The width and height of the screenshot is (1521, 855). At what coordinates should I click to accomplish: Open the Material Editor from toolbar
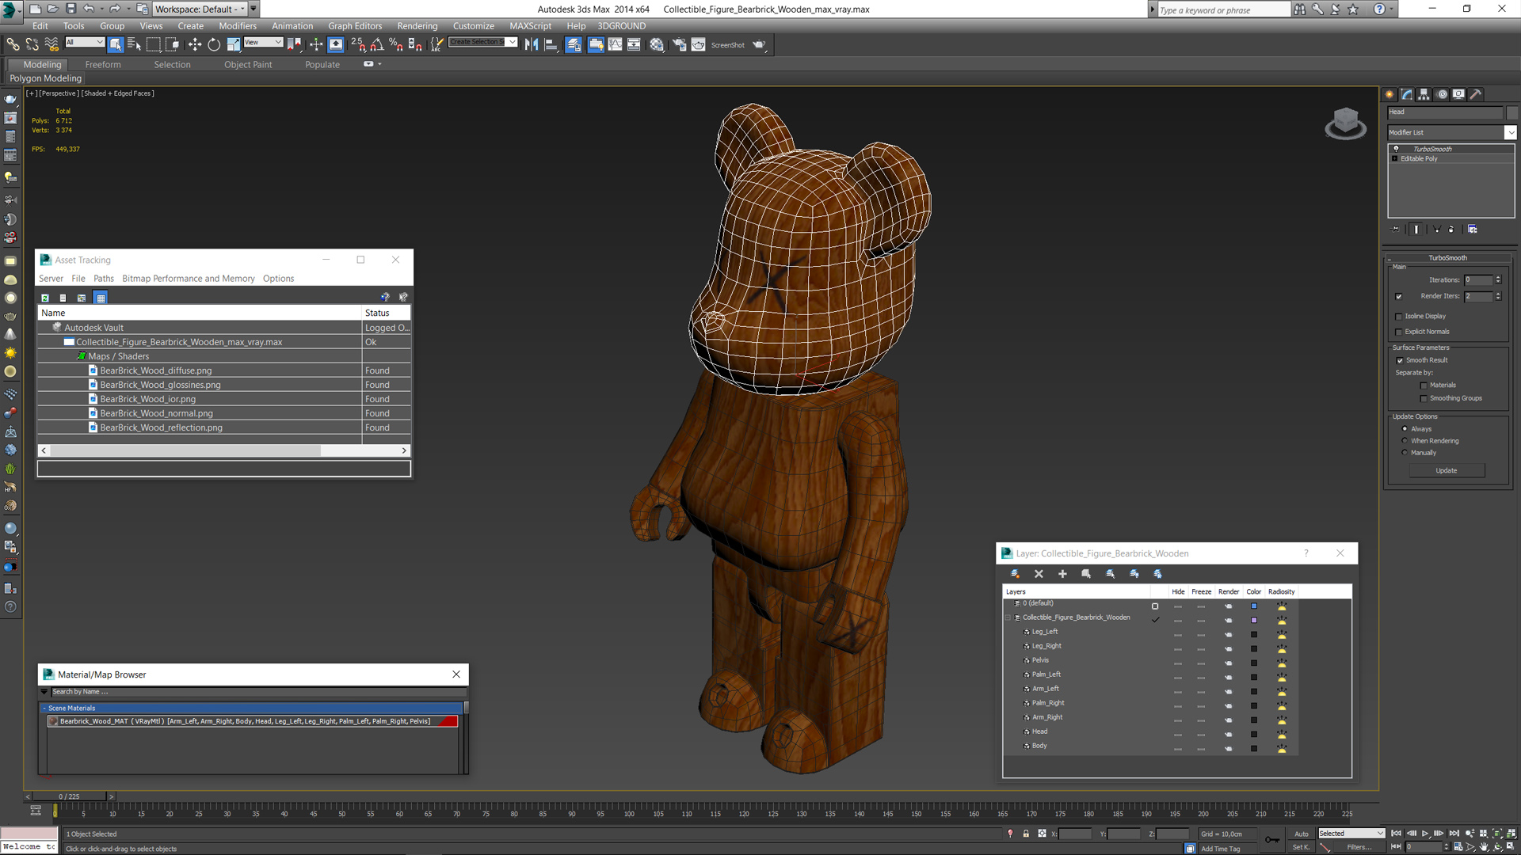pyautogui.click(x=657, y=44)
